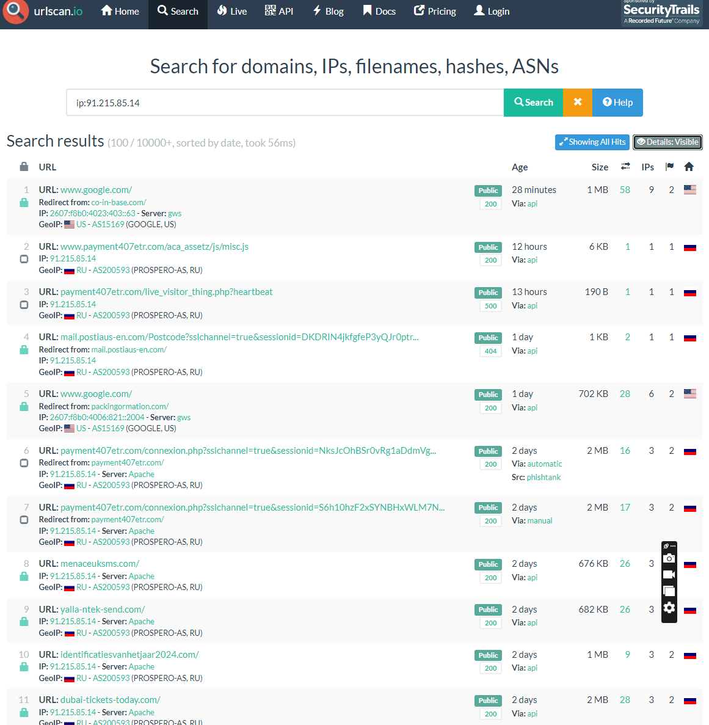Open the Live feed page

click(x=232, y=11)
